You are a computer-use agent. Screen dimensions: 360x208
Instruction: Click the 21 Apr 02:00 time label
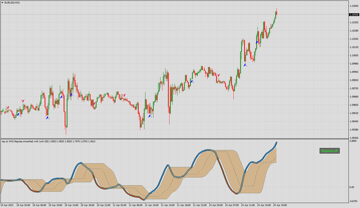point(120,205)
